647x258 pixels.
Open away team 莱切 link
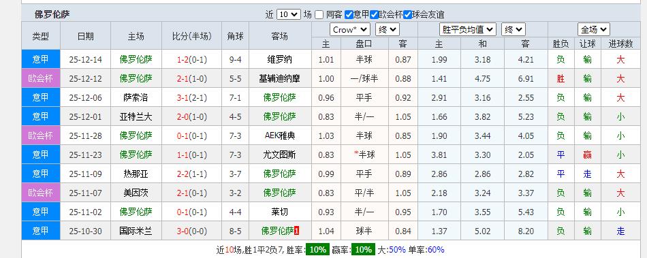[280, 212]
